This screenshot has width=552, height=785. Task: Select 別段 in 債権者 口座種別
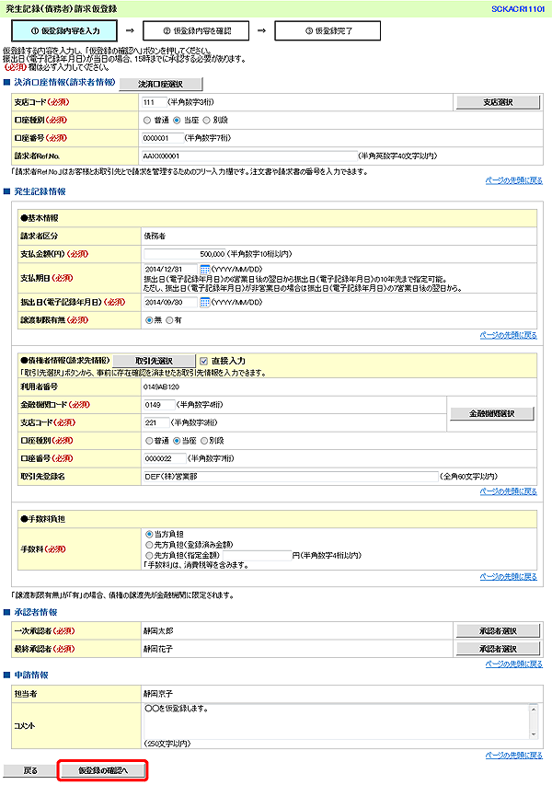pyautogui.click(x=203, y=441)
